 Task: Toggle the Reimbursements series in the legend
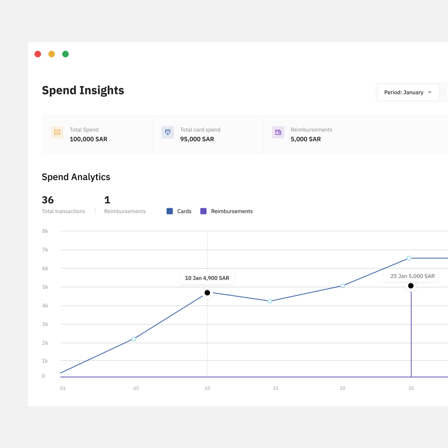click(226, 211)
